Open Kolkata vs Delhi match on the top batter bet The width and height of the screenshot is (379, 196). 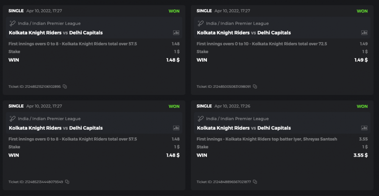pyautogui.click(x=244, y=128)
